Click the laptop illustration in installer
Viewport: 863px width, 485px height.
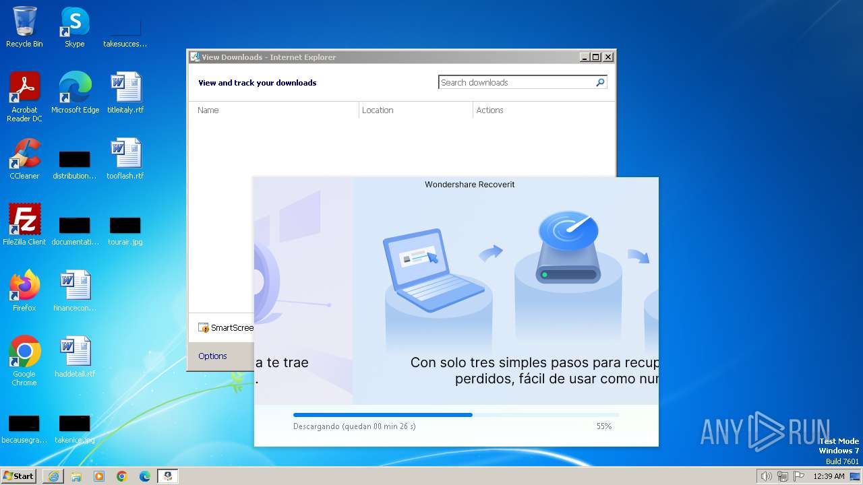434,269
